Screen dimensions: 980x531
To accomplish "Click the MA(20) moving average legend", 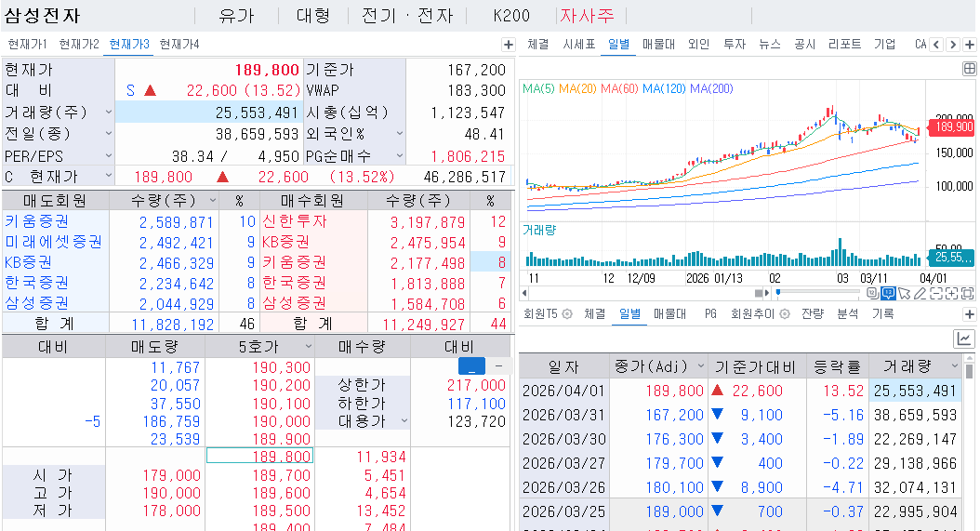I will (x=577, y=89).
